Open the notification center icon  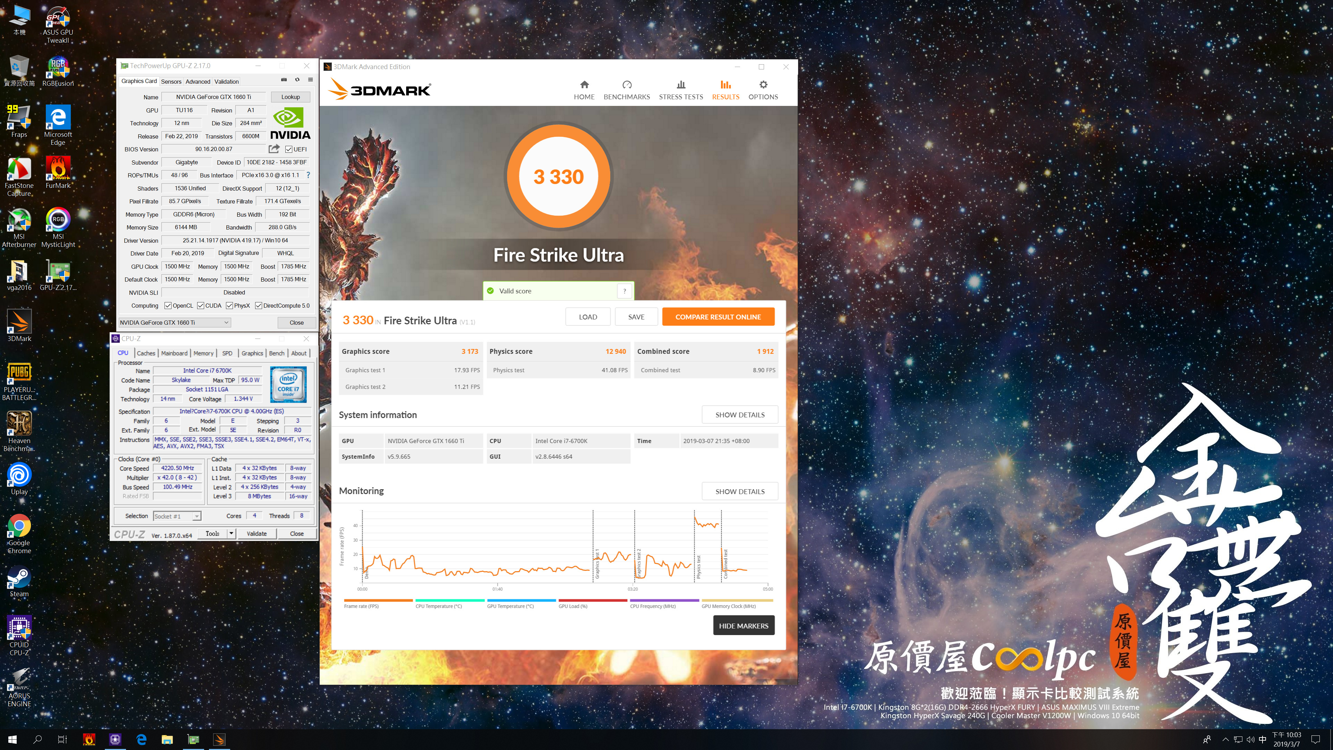(1316, 739)
